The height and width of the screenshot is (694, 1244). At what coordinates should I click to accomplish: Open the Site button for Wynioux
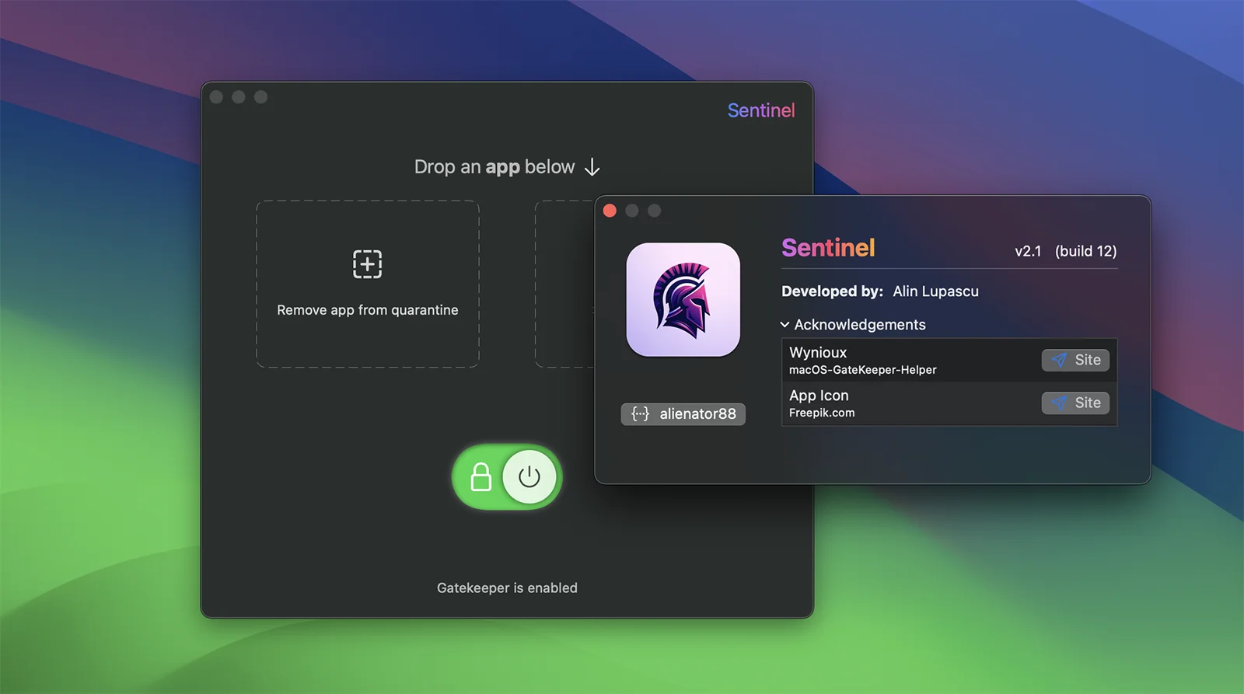[x=1076, y=360]
